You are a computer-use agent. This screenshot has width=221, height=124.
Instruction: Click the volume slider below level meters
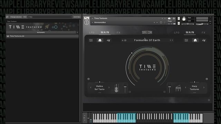pos(202,24)
